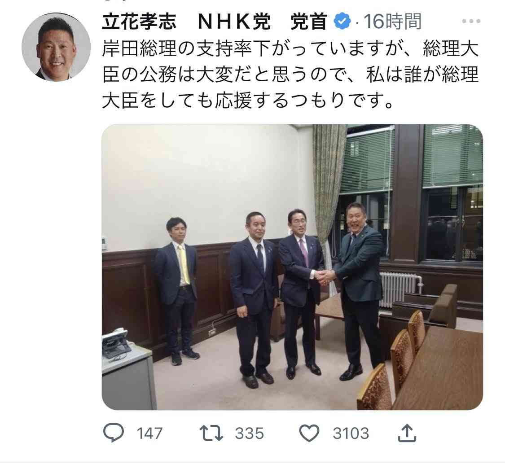505x464 pixels.
Task: View the 147 replies count
Action: pyautogui.click(x=149, y=433)
